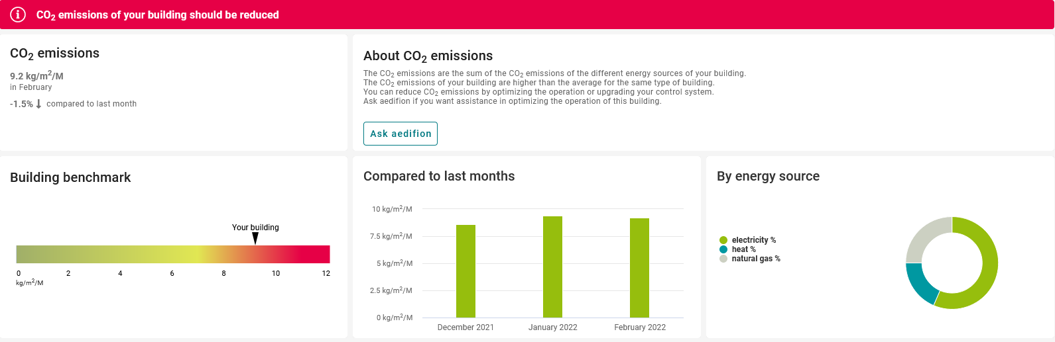Click the green electricity legend dot
Image resolution: width=1055 pixels, height=342 pixels.
pos(723,240)
